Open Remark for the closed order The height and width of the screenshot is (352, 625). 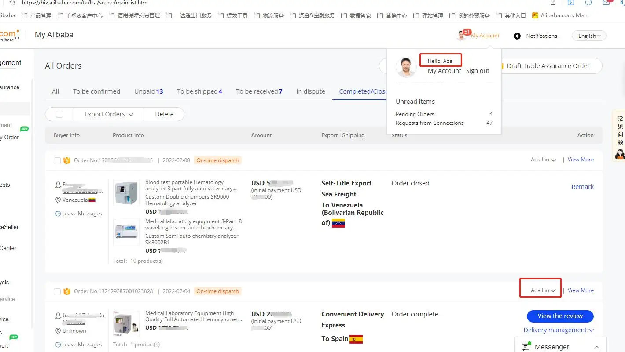point(582,187)
